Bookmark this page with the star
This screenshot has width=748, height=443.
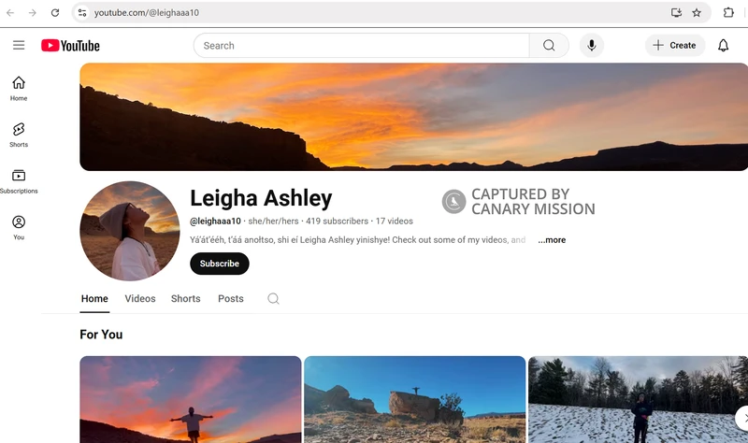[x=697, y=13]
